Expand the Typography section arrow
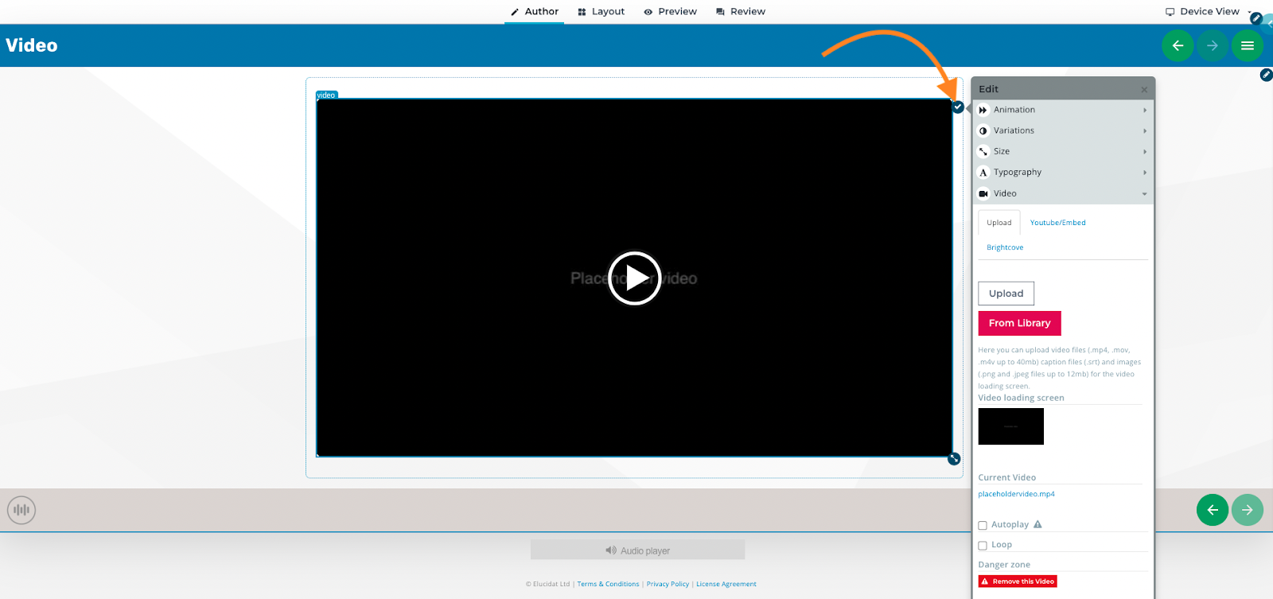The height and width of the screenshot is (599, 1273). click(1145, 172)
